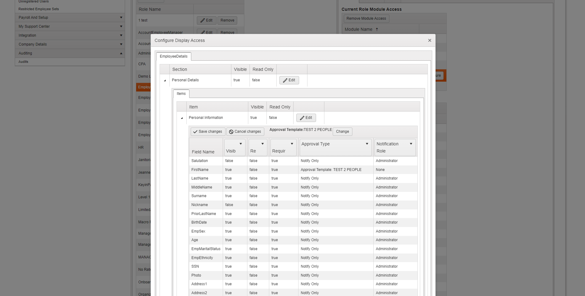Select the Age field row
Screen dimensions: 585x296
coord(303,240)
